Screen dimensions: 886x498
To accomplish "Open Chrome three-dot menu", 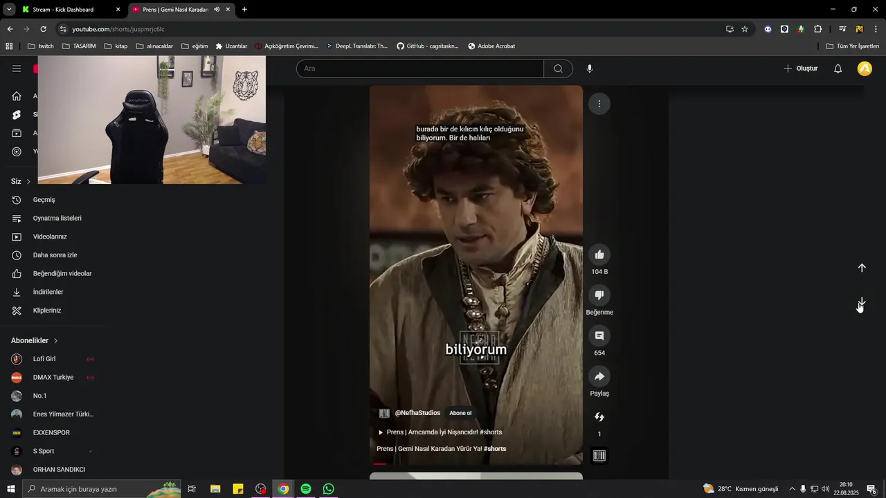I will pyautogui.click(x=876, y=29).
